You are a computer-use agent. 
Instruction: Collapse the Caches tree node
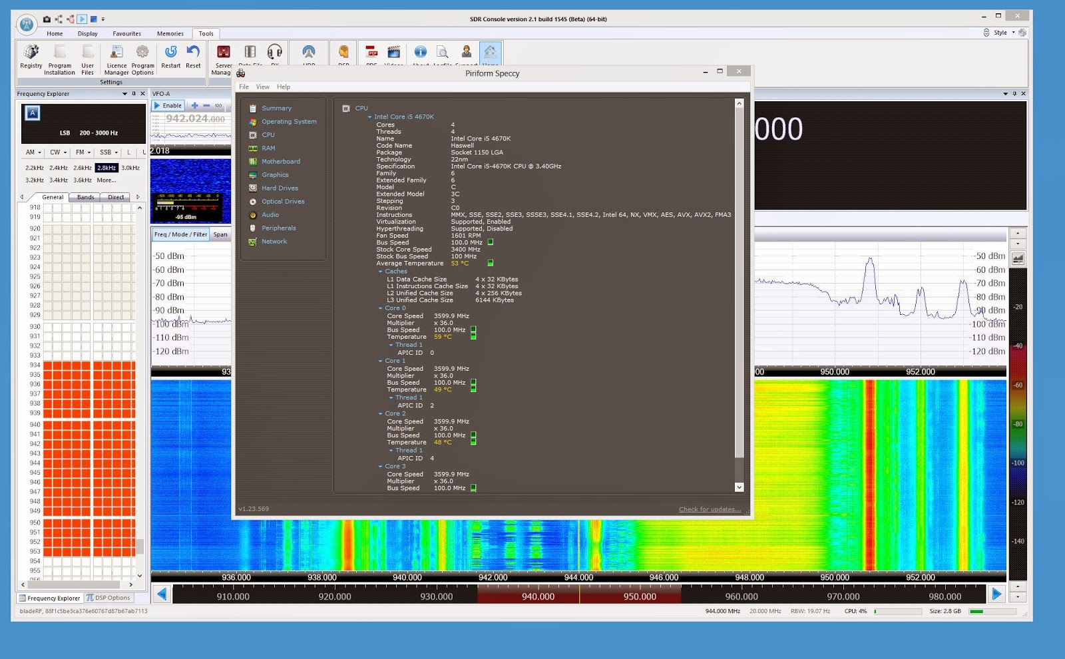click(381, 272)
